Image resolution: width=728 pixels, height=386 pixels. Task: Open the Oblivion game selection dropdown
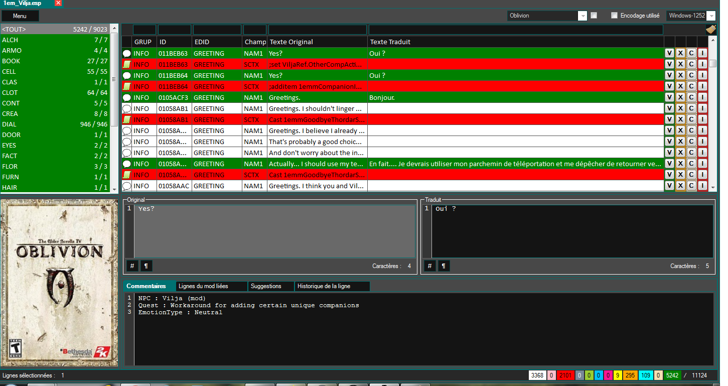(547, 16)
